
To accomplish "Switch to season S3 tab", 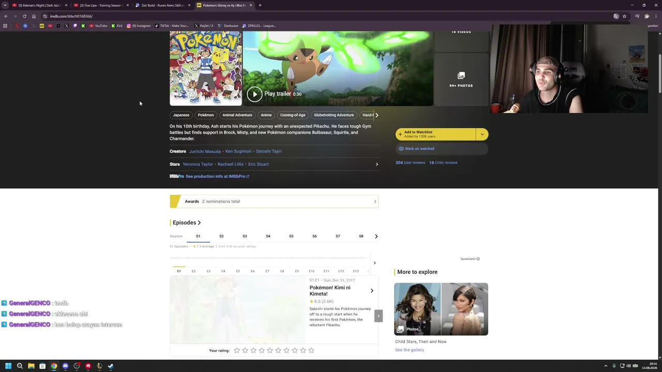I will pyautogui.click(x=245, y=236).
